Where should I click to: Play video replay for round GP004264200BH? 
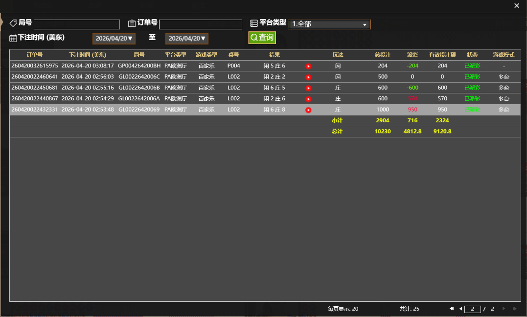point(308,66)
